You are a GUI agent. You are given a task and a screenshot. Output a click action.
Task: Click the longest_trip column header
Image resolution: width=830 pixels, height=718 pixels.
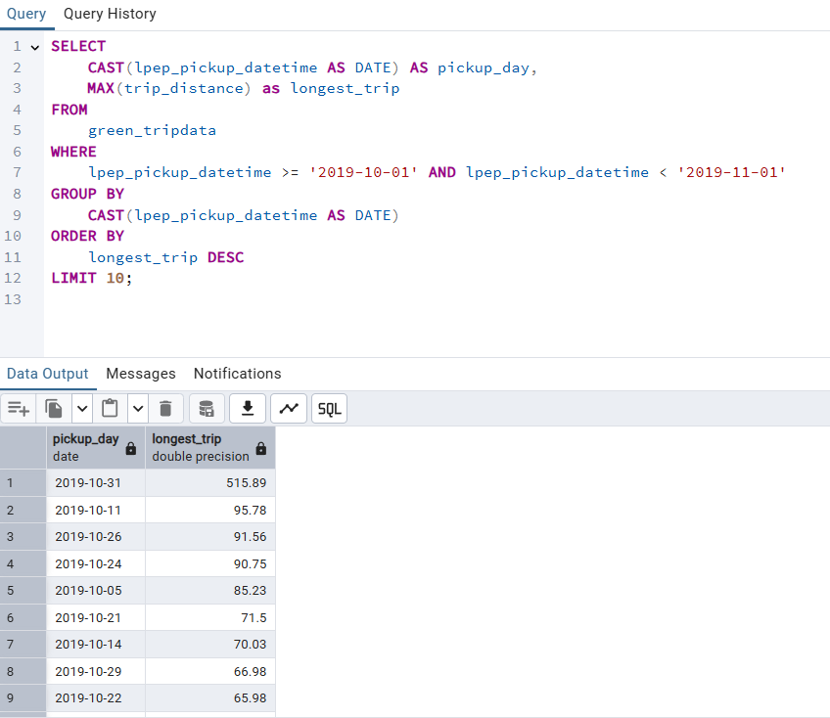[210, 448]
